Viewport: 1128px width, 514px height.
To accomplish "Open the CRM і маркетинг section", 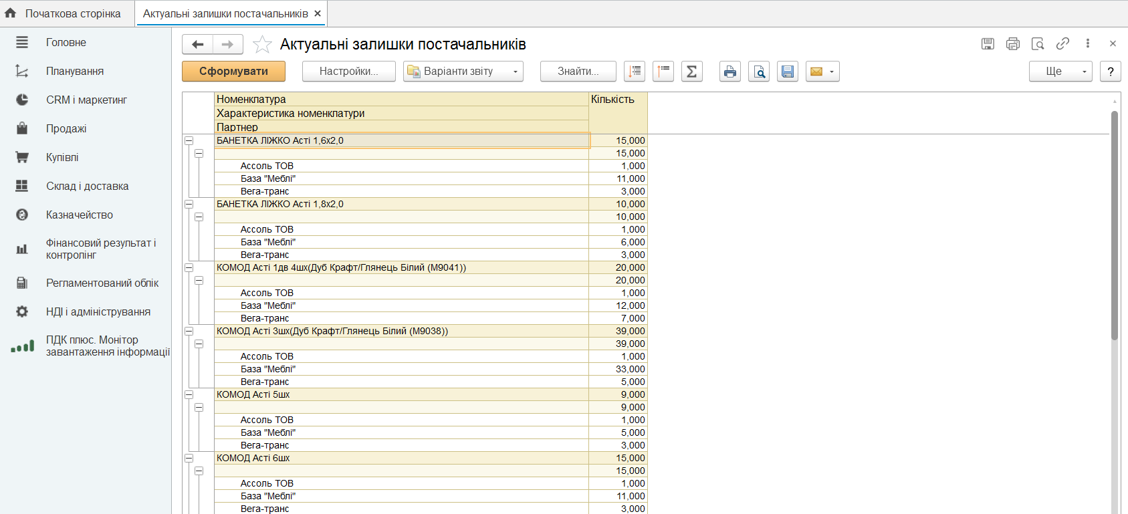I will pos(86,100).
